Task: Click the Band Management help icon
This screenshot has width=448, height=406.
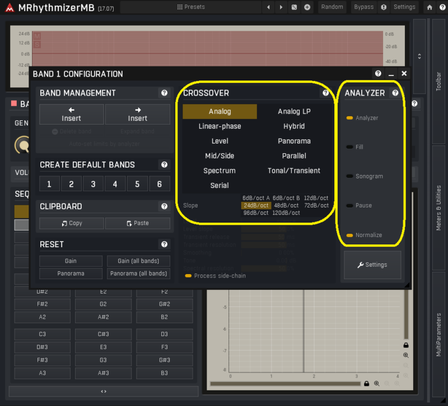Action: (x=164, y=93)
